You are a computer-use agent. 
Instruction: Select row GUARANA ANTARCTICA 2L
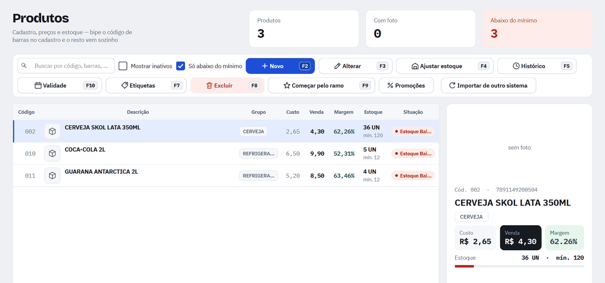226,175
